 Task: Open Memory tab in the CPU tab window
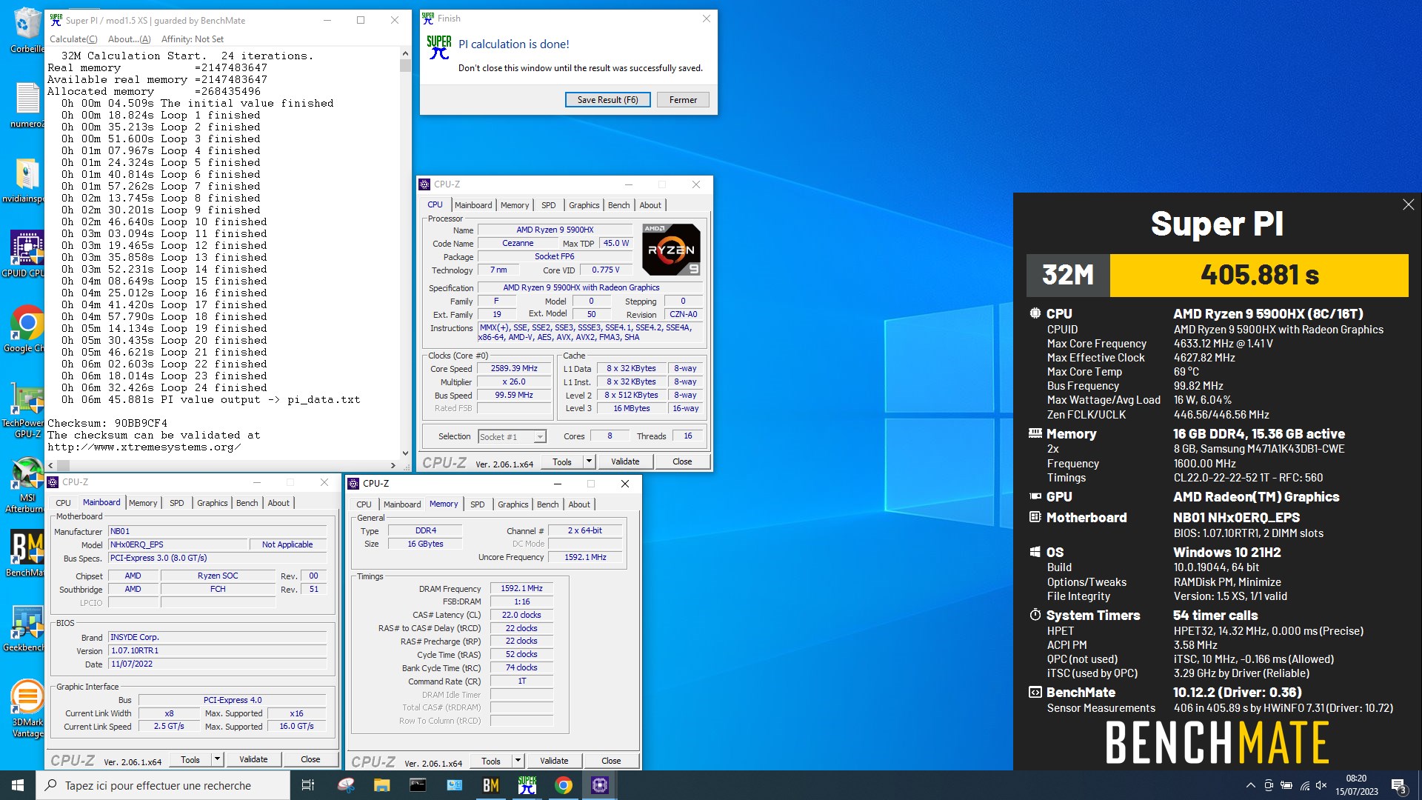click(515, 205)
